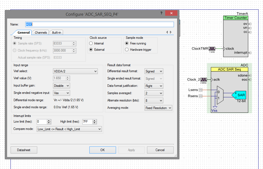Click the Timer Counter component header
Screen dimensions: 263x169
(x=236, y=18)
